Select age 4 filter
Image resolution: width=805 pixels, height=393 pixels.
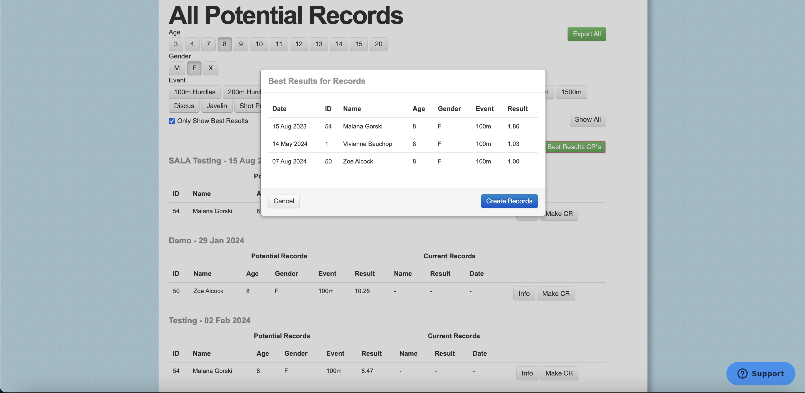pos(192,44)
